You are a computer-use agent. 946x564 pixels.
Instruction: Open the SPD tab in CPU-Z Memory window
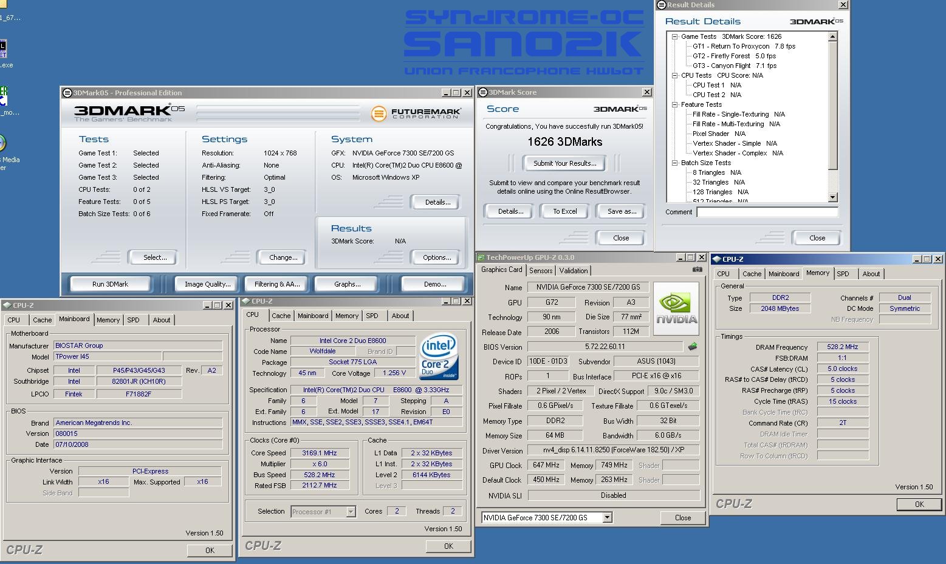coord(843,274)
